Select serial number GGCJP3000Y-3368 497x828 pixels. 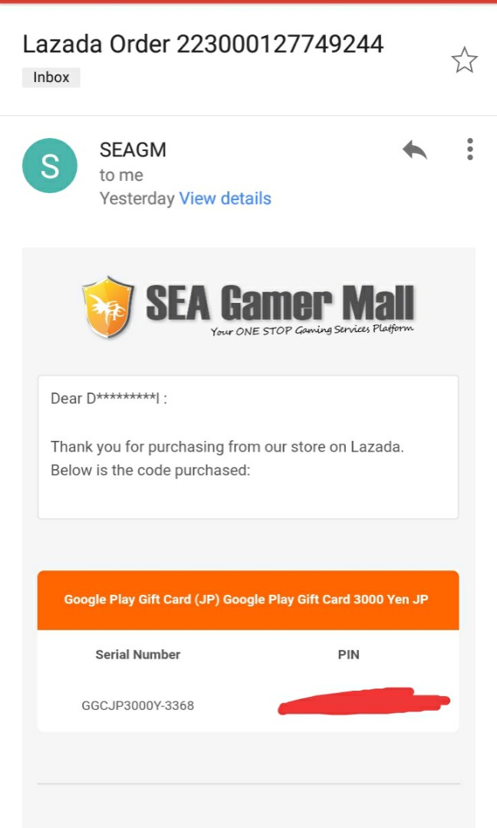pos(137,705)
